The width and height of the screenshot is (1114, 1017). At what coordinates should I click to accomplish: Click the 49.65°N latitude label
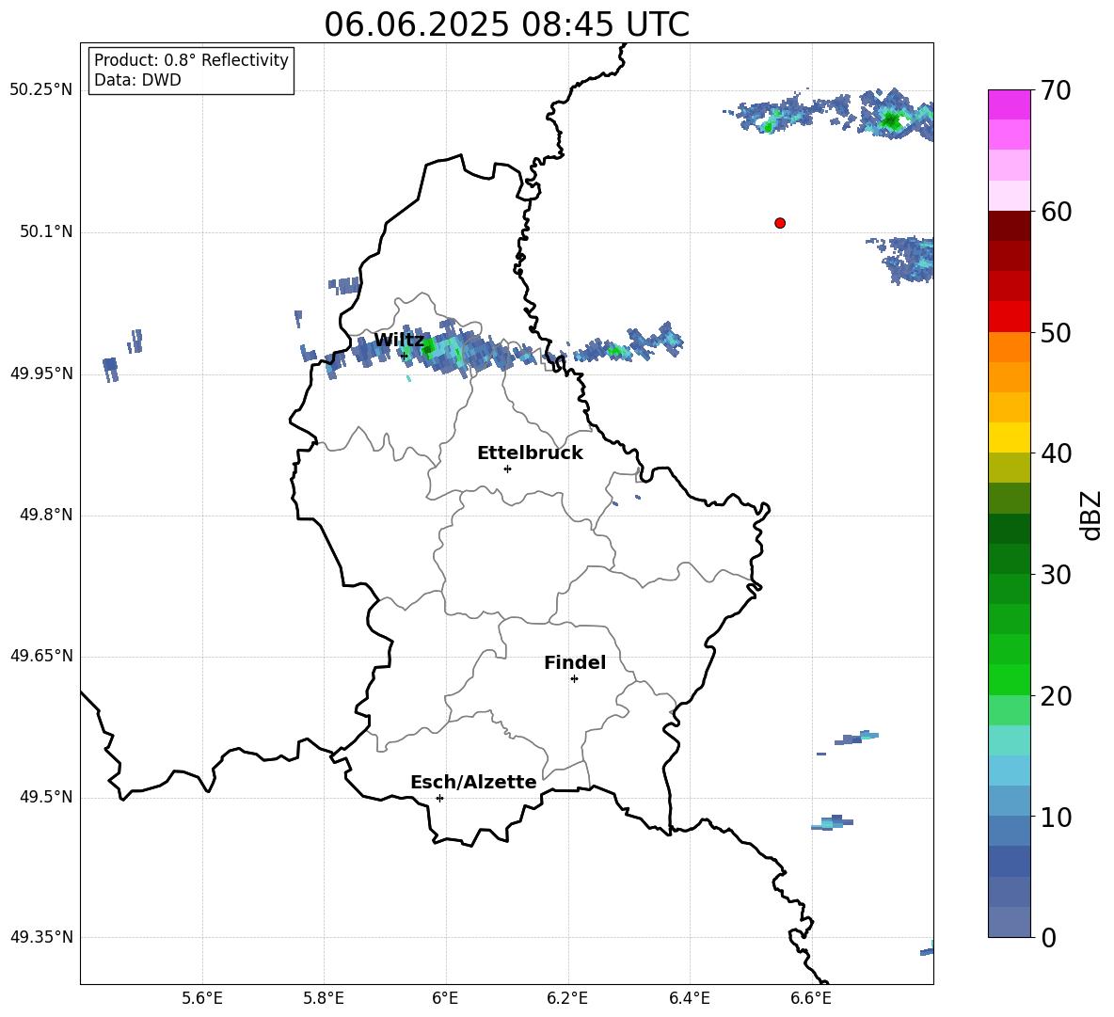click(41, 656)
